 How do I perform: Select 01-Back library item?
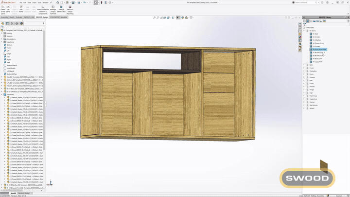coord(314,34)
